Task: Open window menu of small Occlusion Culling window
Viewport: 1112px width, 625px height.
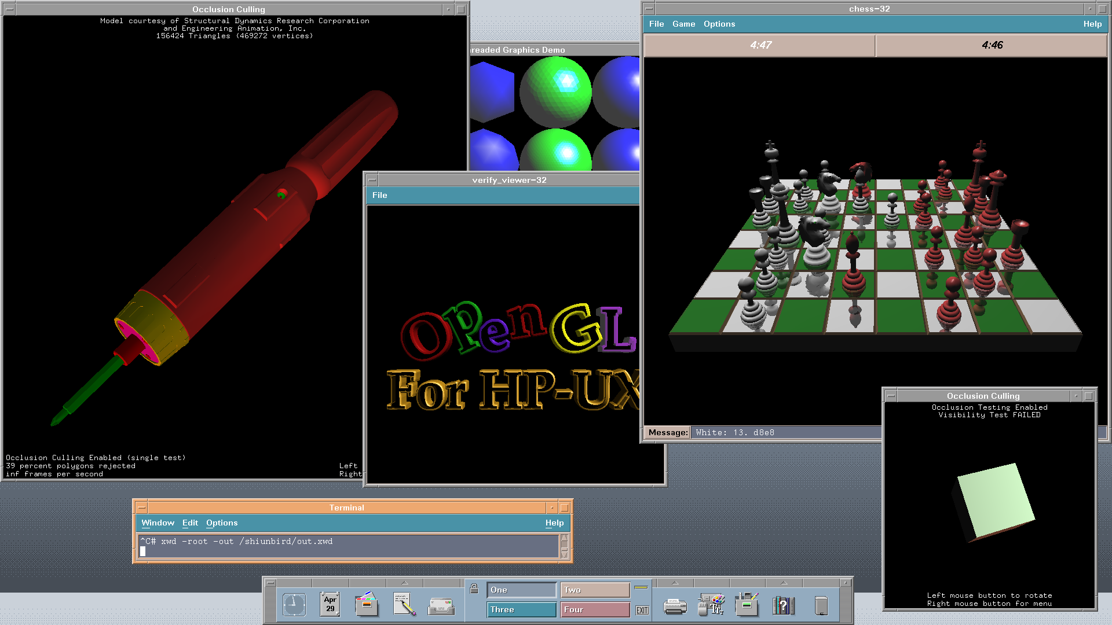Action: (891, 396)
